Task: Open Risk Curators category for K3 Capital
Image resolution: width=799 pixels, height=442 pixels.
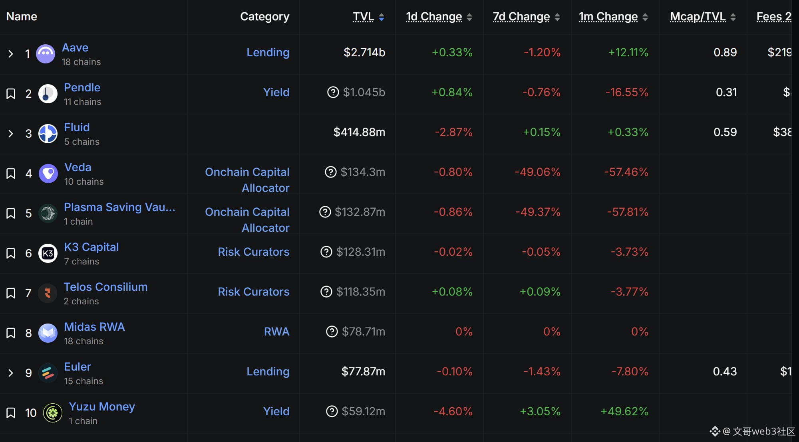Action: 253,252
